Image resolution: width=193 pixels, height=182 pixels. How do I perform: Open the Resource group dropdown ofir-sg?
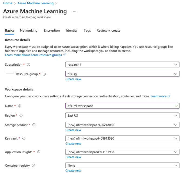point(122,74)
